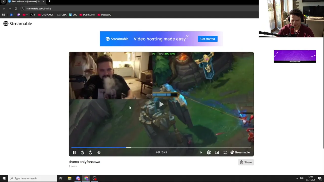The image size is (324, 182).
Task: Open the Facebook F bookmark
Action: (x=12, y=15)
